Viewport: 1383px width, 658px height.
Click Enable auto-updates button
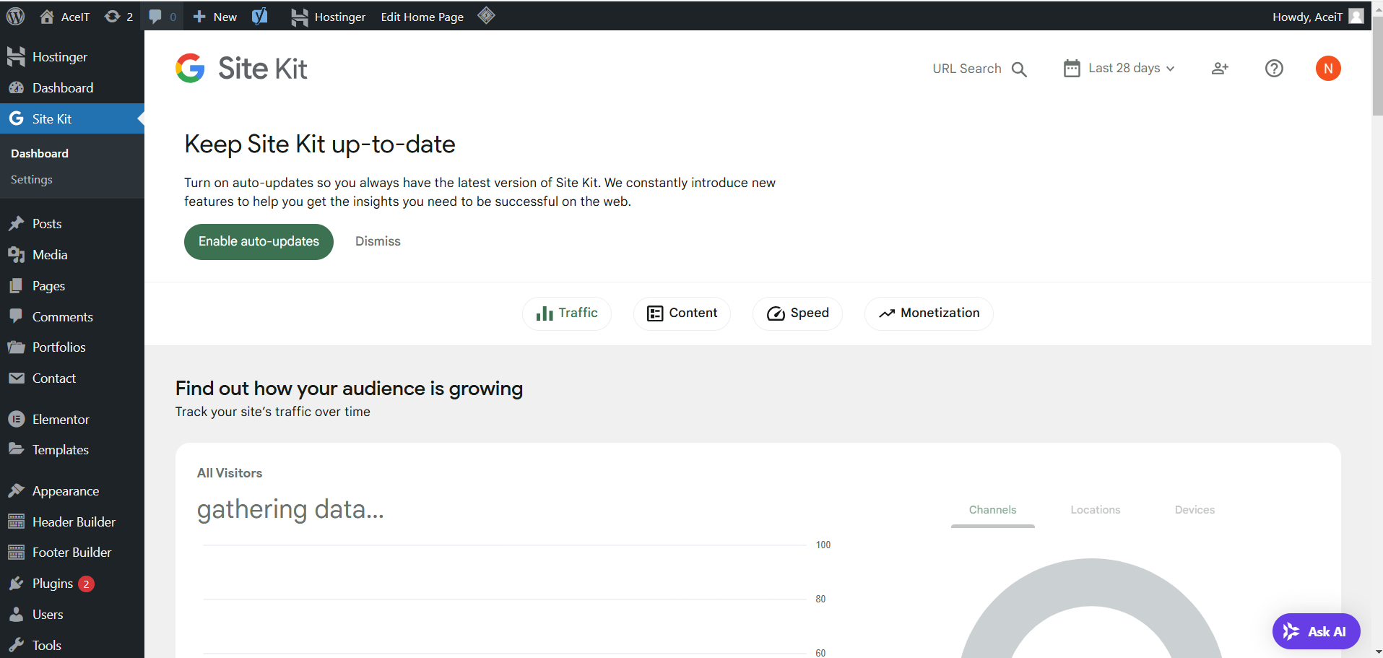pos(259,242)
